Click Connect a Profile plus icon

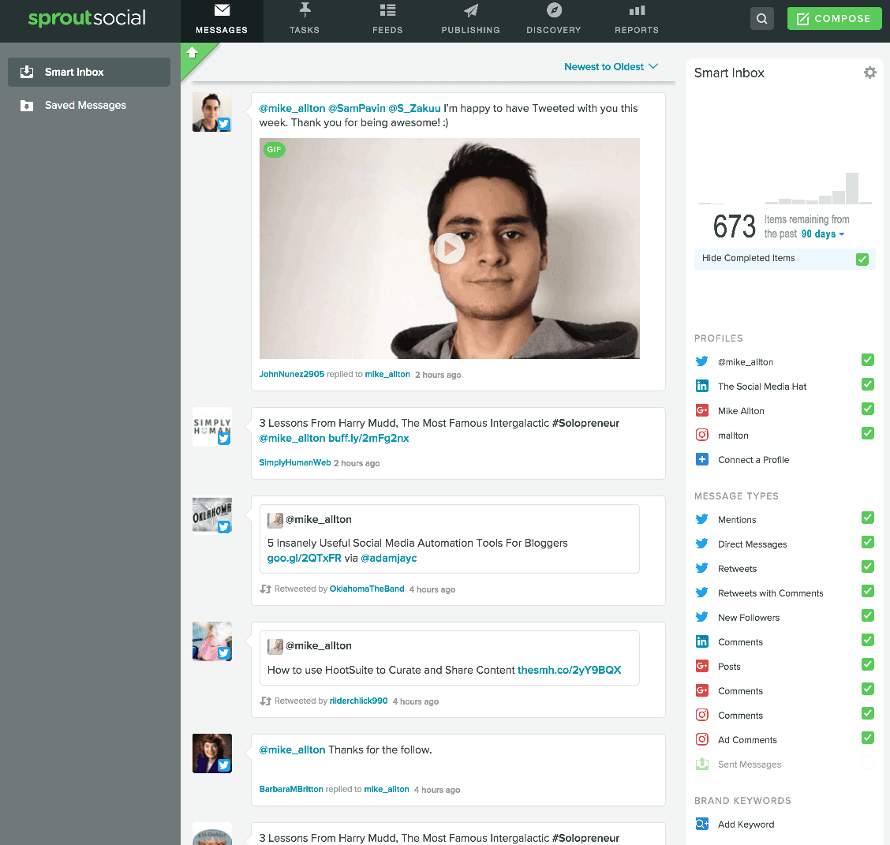(701, 460)
